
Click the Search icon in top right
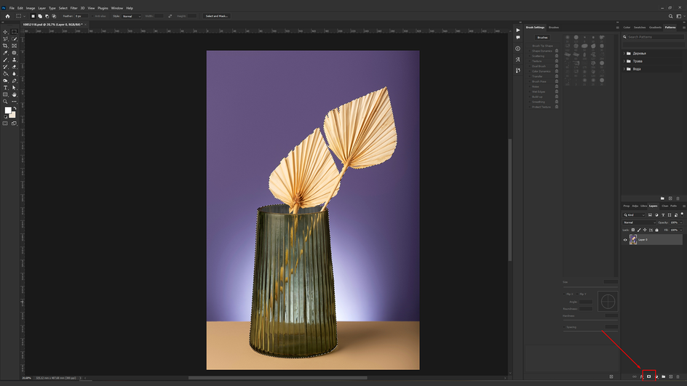point(670,16)
